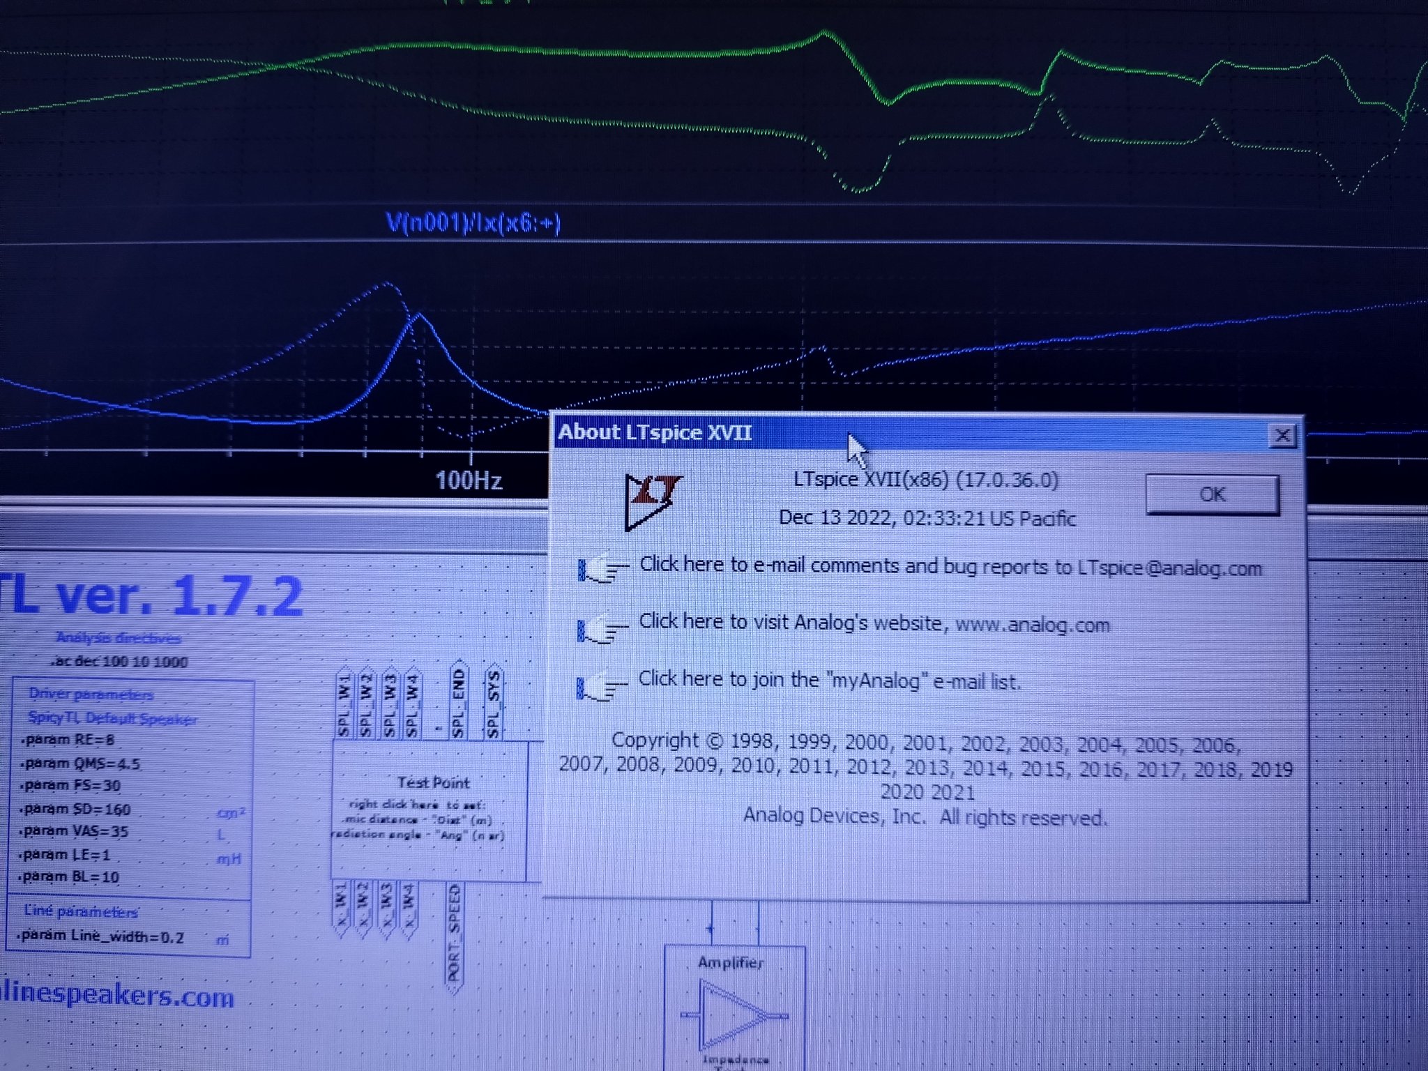Screen dimensions: 1428x1071
Task: Click the Driver parameters heading
Action: [x=91, y=694]
